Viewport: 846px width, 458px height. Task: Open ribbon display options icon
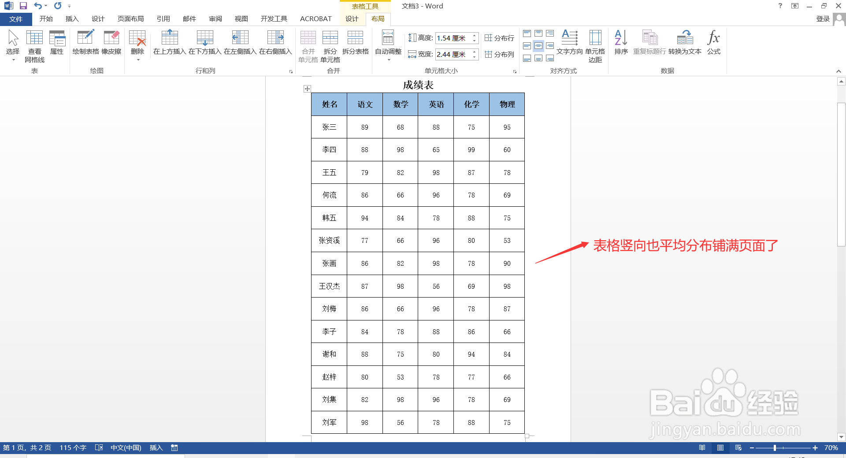click(x=795, y=6)
